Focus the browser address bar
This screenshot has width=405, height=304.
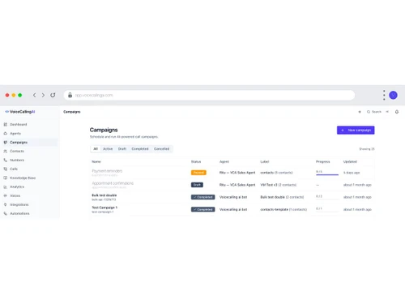tap(209, 95)
